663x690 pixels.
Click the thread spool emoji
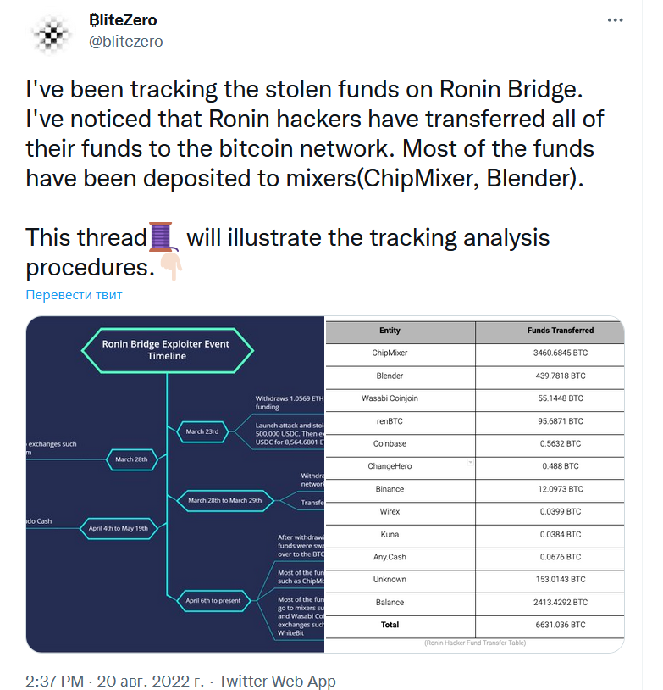[161, 236]
